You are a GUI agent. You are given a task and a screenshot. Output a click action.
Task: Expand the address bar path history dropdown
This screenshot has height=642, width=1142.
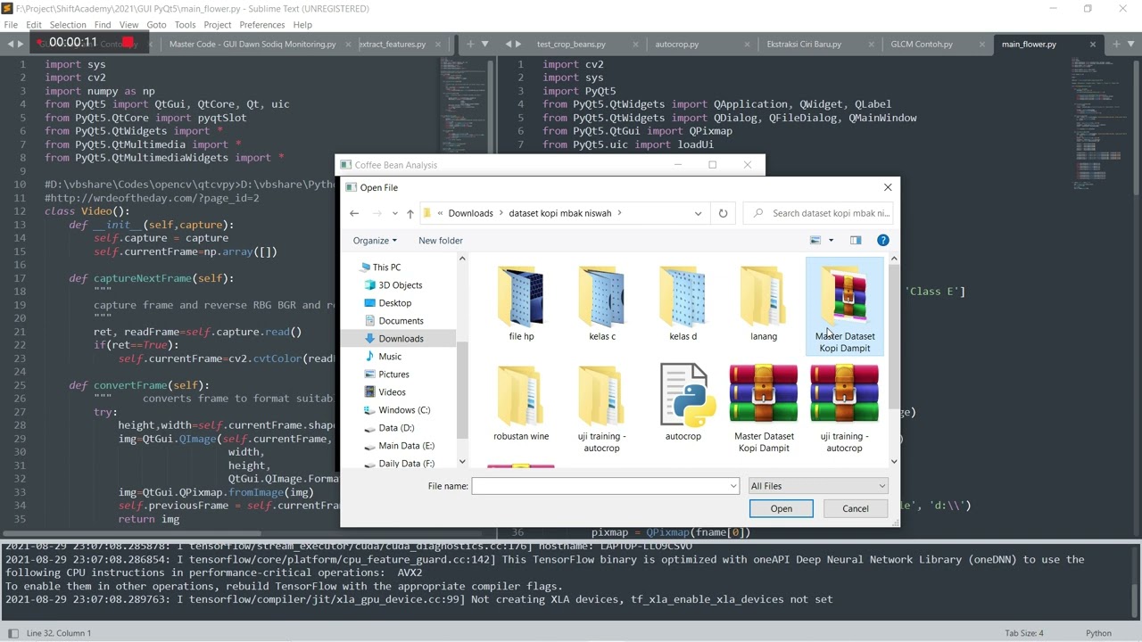[698, 213]
